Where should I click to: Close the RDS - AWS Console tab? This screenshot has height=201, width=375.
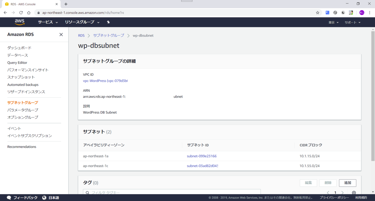click(x=56, y=4)
